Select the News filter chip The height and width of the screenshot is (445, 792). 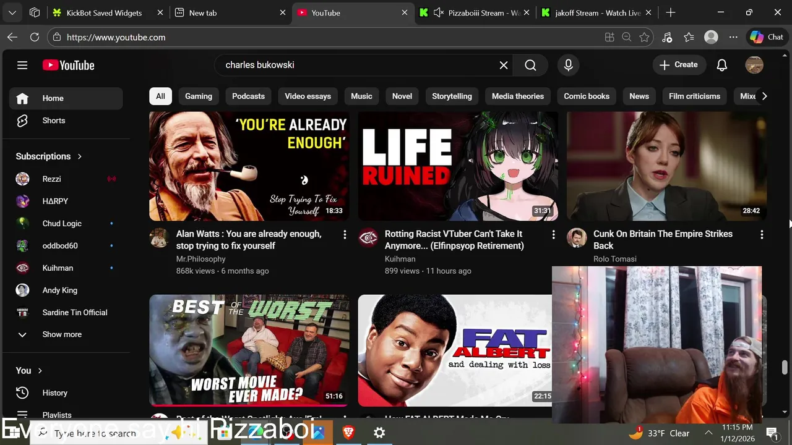(639, 96)
